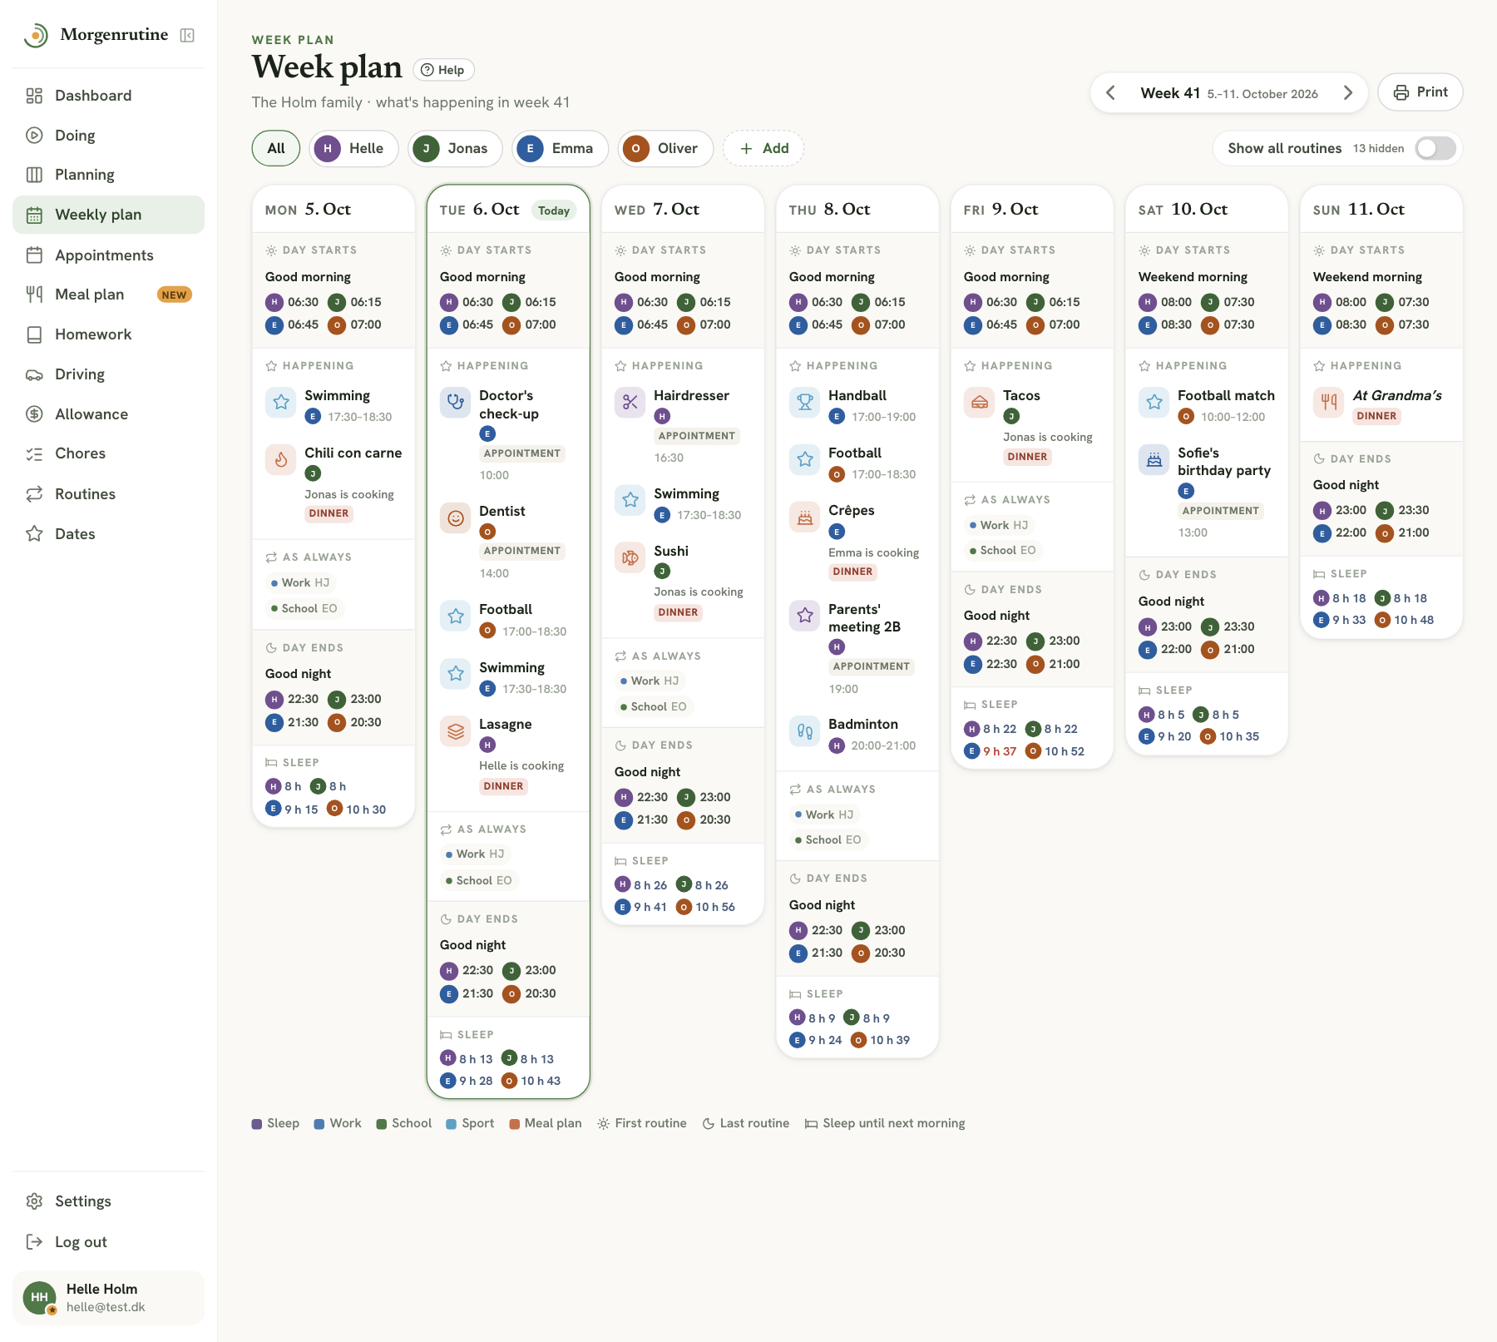Viewport: 1497px width, 1342px height.
Task: Click the Homework book icon
Action: tap(34, 334)
